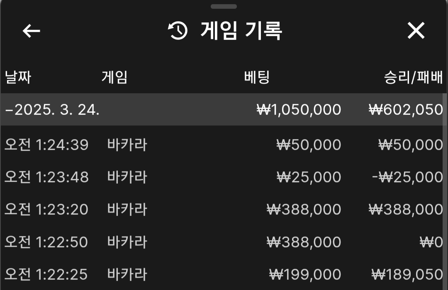The image size is (448, 290).
Task: Open the 오전 1:23:48 game record
Action: tap(46, 177)
